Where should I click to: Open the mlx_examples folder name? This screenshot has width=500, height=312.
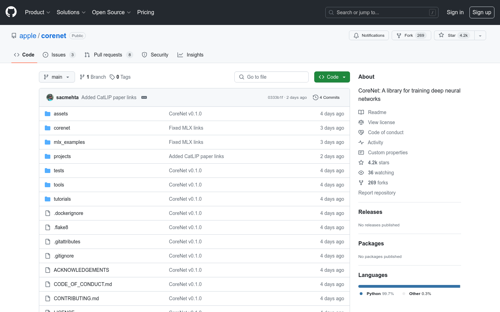pyautogui.click(x=69, y=142)
